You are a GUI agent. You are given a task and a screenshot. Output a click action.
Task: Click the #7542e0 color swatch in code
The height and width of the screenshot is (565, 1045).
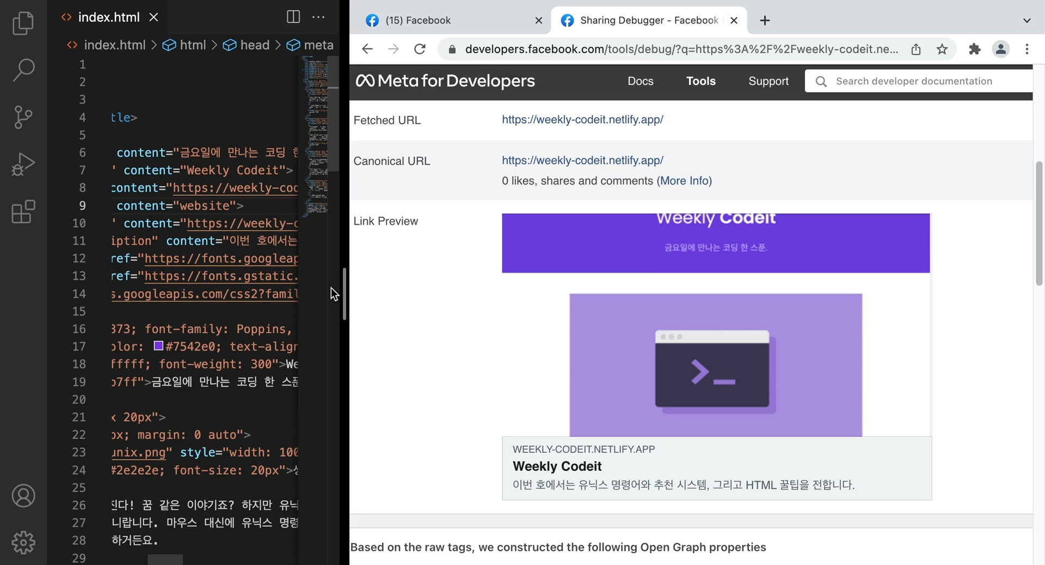pos(158,346)
